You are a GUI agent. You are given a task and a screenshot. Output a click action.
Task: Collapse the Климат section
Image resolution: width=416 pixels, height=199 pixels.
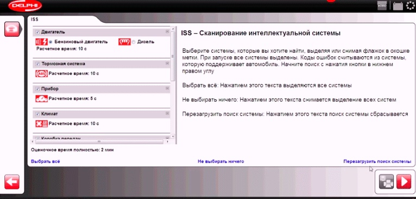pos(167,113)
